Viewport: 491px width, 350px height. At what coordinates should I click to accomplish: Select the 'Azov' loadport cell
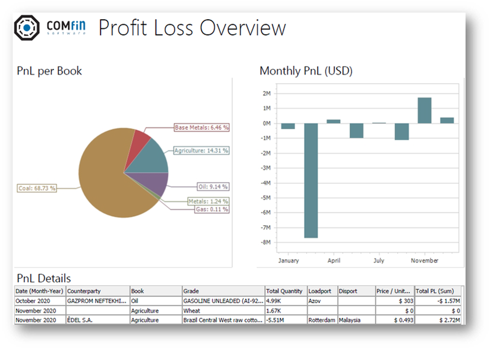(322, 301)
